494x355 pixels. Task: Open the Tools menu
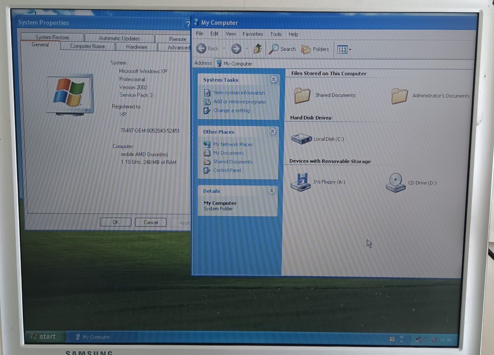pos(276,34)
